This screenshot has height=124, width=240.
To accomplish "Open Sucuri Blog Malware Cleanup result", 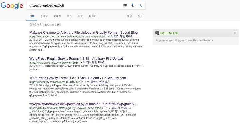I will [83, 32].
